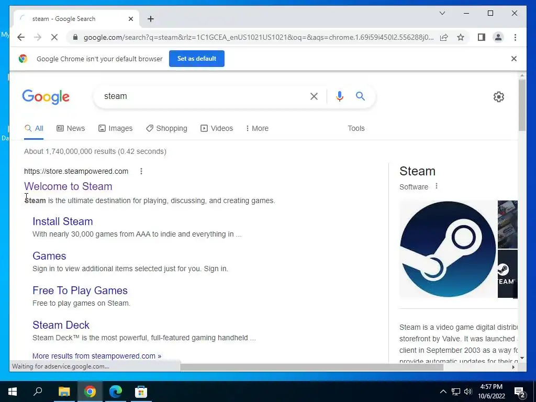Show more results from steampowered.com
Image resolution: width=536 pixels, height=402 pixels.
point(97,356)
